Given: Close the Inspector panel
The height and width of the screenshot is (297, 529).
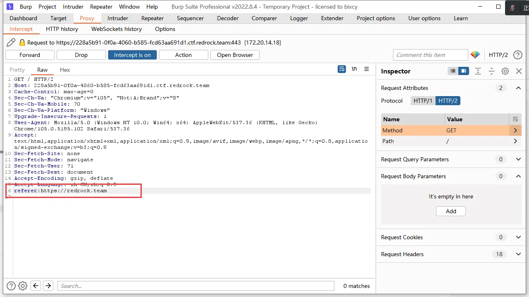Looking at the screenshot, I should (519, 71).
